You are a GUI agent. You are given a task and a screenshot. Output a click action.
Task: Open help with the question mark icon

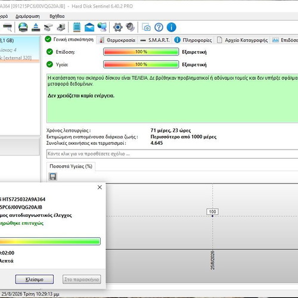(159, 27)
